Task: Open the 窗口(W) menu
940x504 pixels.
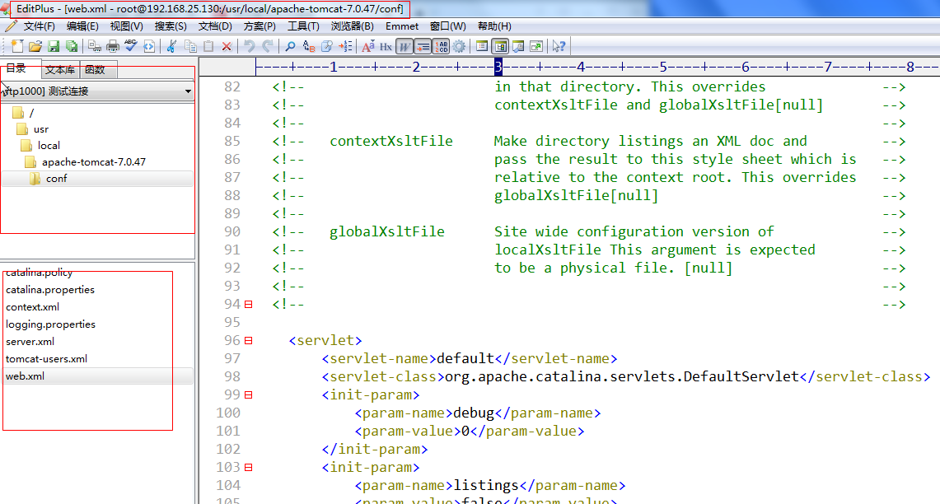Action: pyautogui.click(x=448, y=26)
